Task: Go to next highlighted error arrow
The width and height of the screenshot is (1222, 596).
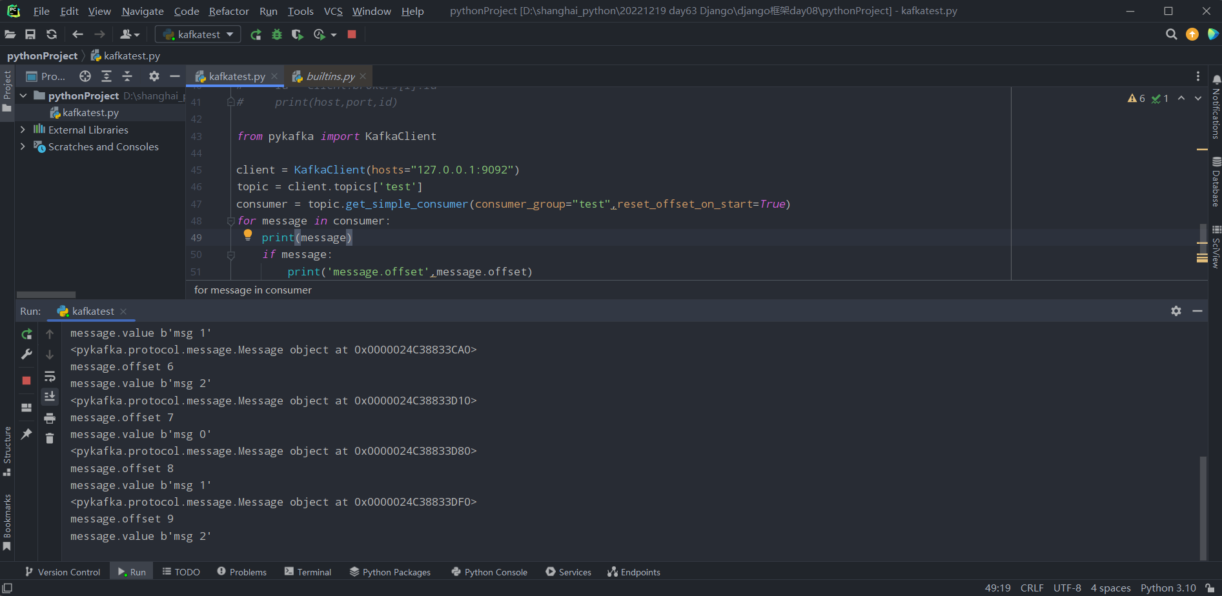Action: (1198, 98)
